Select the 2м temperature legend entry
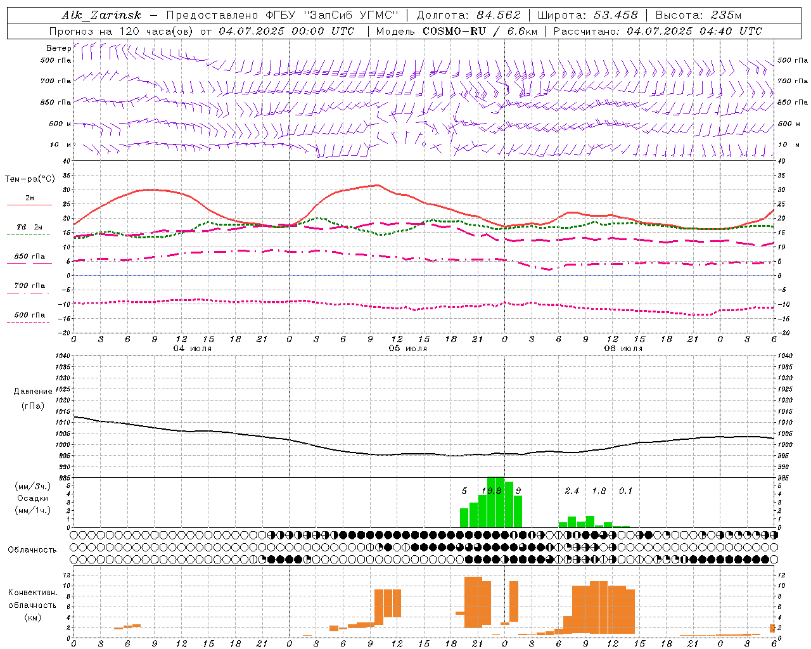The width and height of the screenshot is (811, 649). (30, 198)
